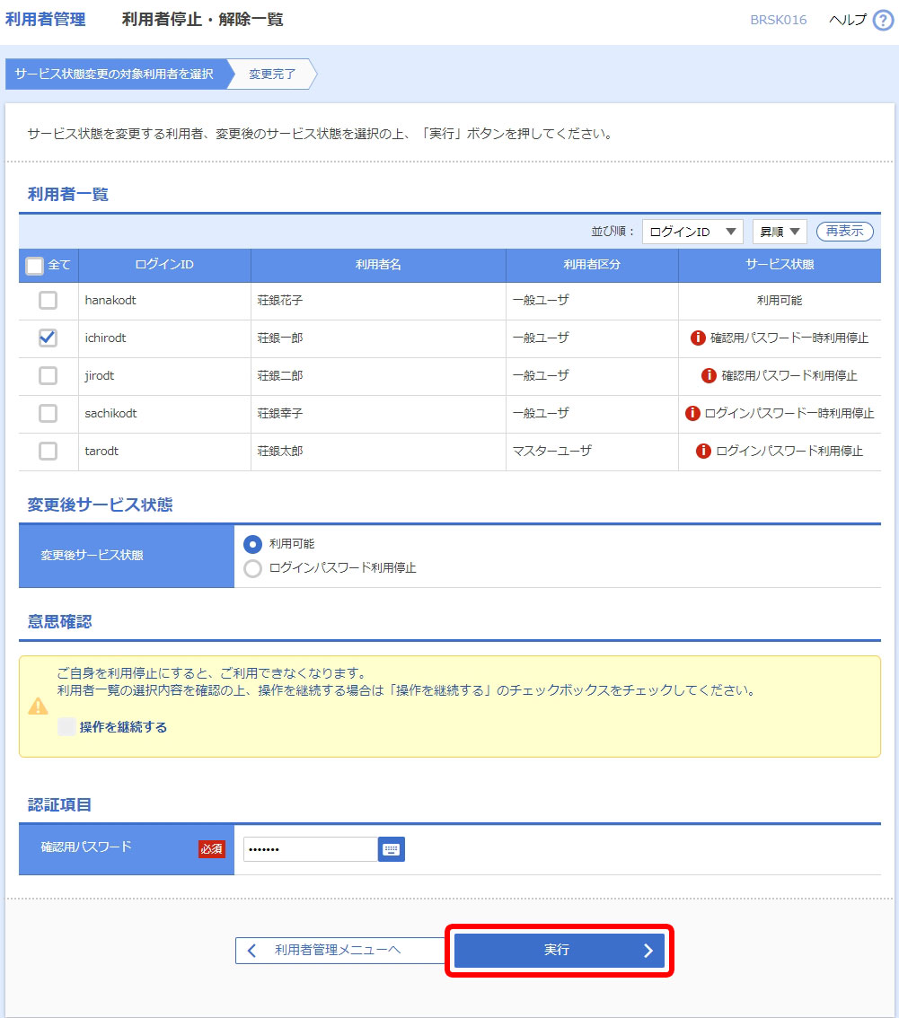Click the right arrow on 実行 button
This screenshot has height=1018, width=899.
(x=648, y=951)
